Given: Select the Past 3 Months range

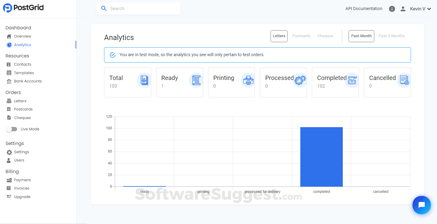Looking at the screenshot, I should (391, 36).
